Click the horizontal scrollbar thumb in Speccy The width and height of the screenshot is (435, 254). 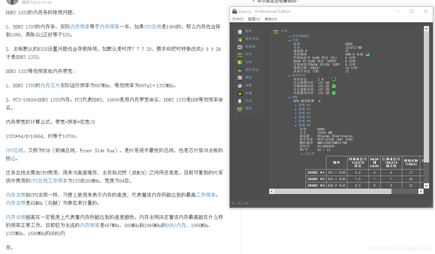point(333,192)
